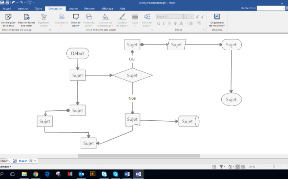Image resolution: width=288 pixels, height=179 pixels.
Task: Open the Affichage ribbon tab
Action: (x=106, y=8)
